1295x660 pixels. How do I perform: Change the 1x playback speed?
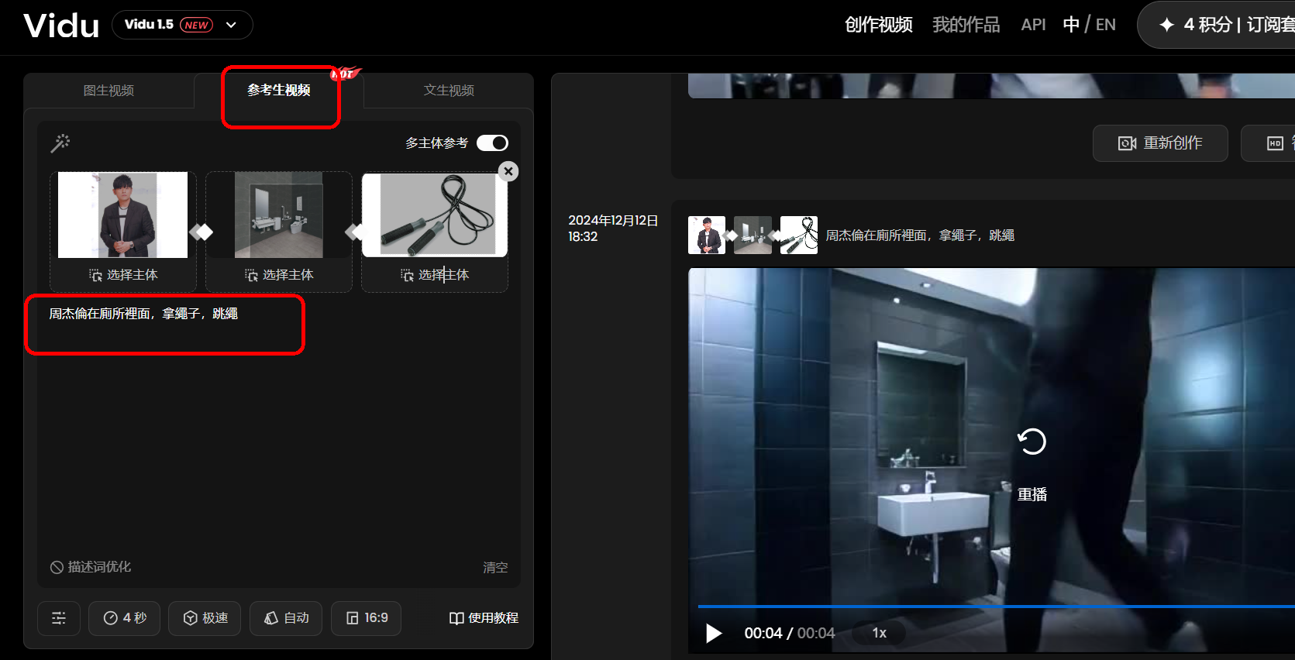[879, 634]
